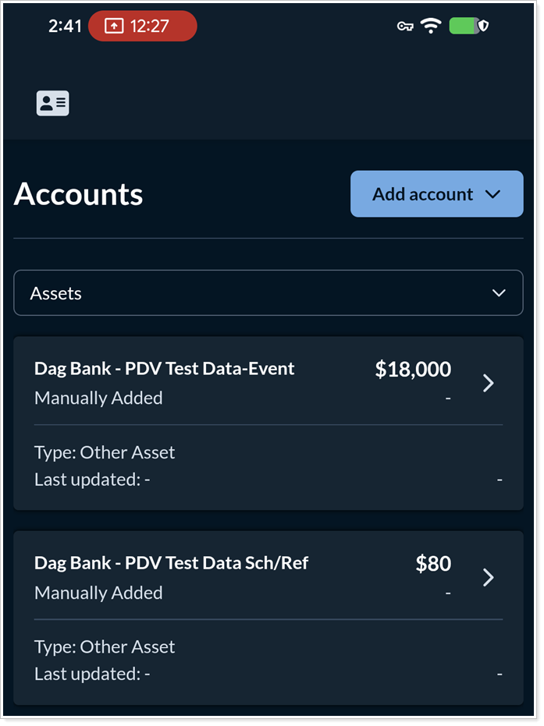Tap the screen recording timer pill
The height and width of the screenshot is (726, 544).
(142, 26)
